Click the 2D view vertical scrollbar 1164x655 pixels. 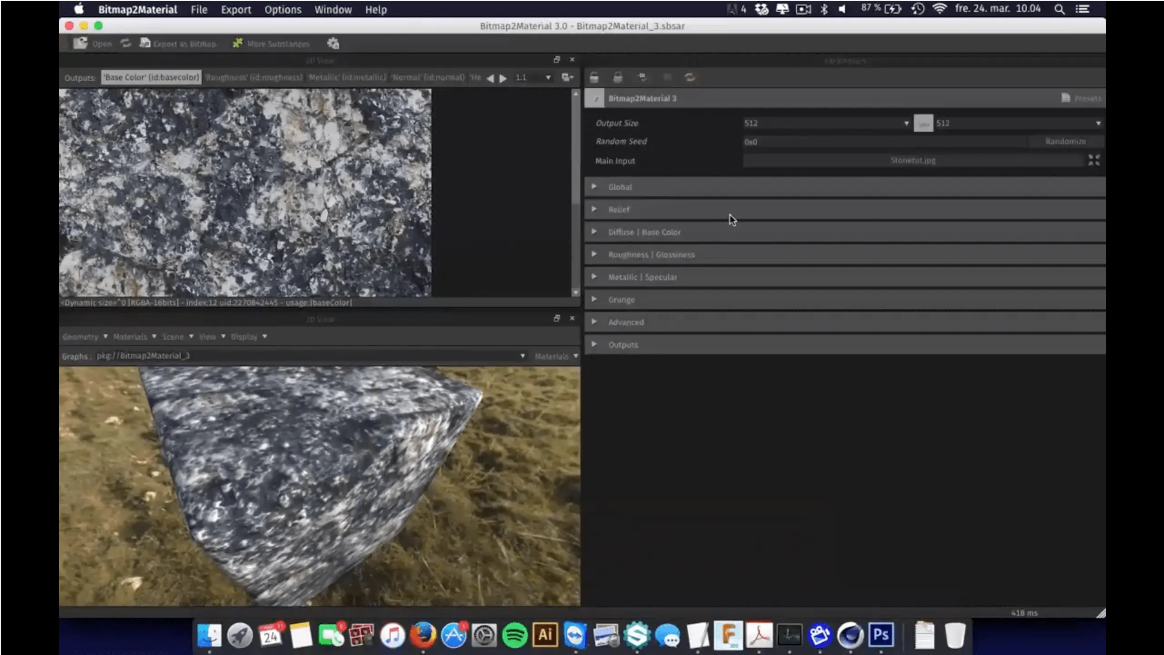click(576, 193)
